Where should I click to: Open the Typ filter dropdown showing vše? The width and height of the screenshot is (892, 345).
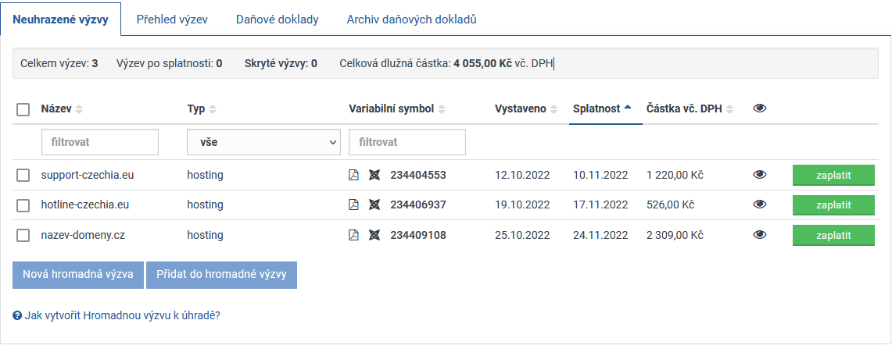[263, 142]
